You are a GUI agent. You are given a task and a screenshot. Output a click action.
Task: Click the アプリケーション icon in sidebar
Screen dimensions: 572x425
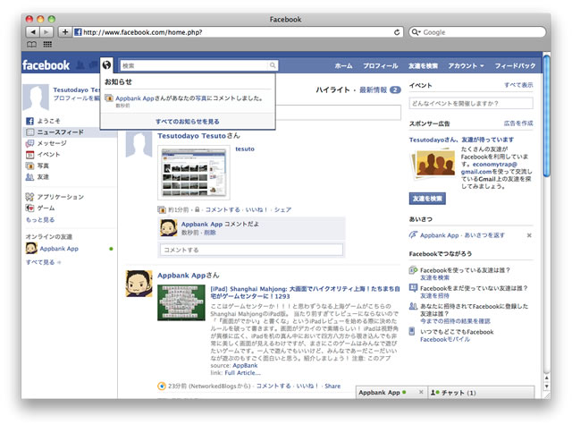pyautogui.click(x=29, y=197)
